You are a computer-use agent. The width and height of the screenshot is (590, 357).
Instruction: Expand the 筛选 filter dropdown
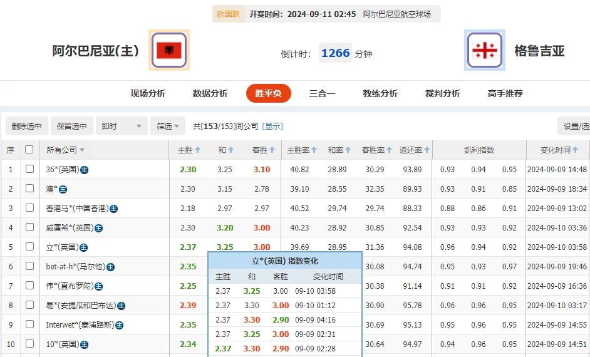click(x=168, y=126)
